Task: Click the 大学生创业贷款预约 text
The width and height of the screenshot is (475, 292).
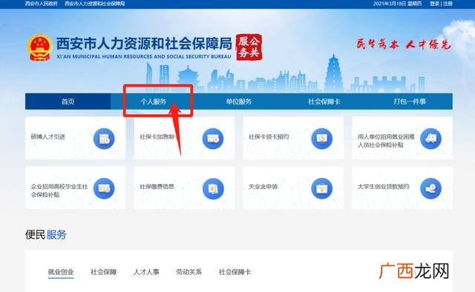Action: pyautogui.click(x=383, y=187)
